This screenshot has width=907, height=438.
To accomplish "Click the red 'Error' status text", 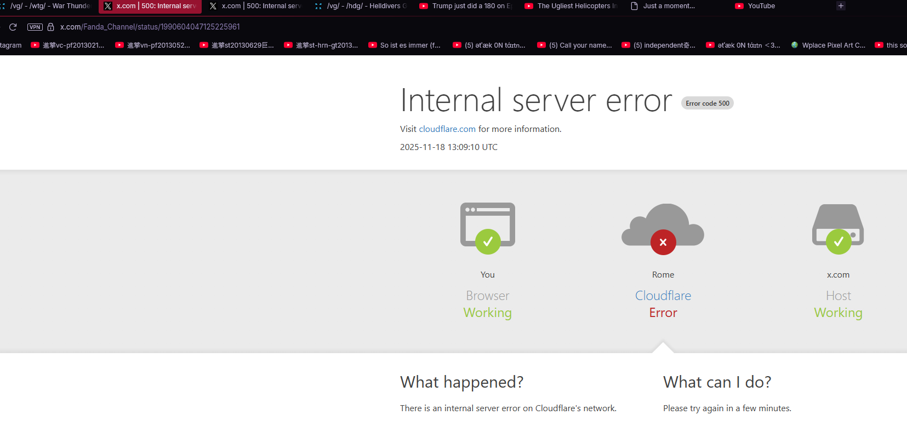I will tap(663, 313).
